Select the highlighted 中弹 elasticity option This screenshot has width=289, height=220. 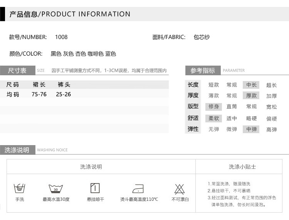(x=251, y=129)
